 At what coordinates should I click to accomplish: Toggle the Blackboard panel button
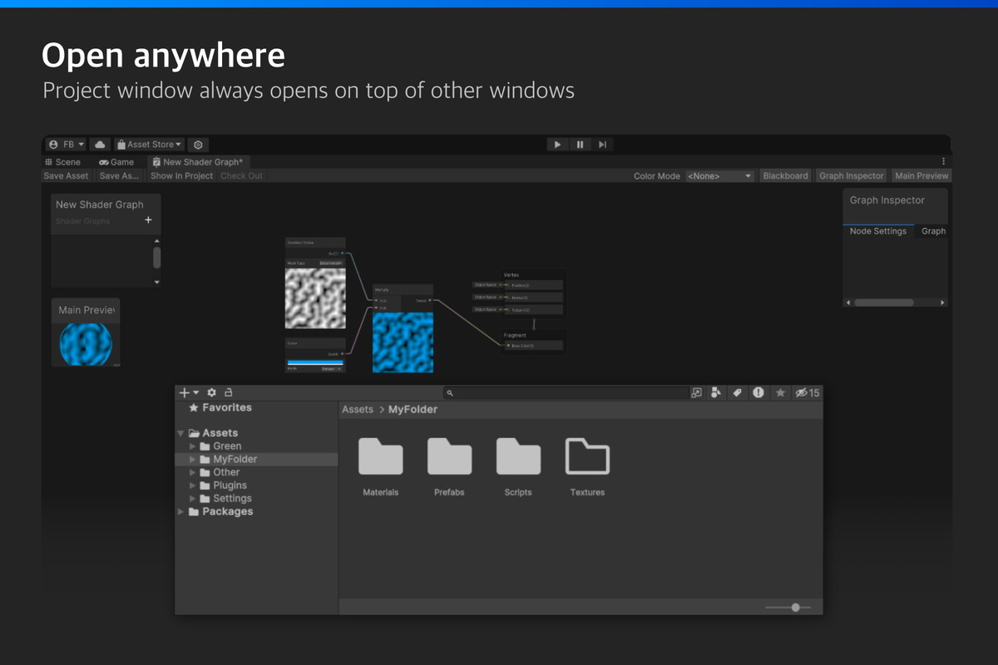(785, 176)
